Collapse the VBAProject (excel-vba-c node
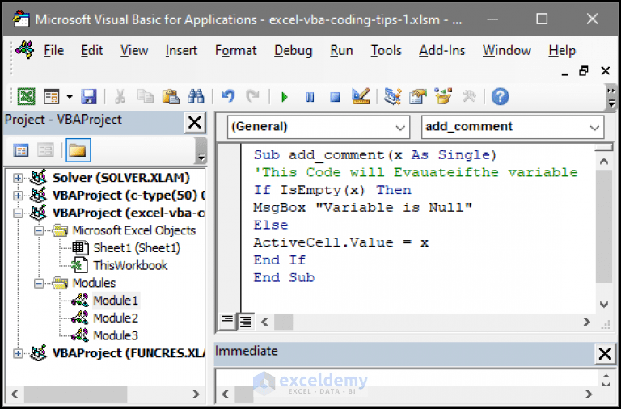This screenshot has width=621, height=409. [18, 213]
